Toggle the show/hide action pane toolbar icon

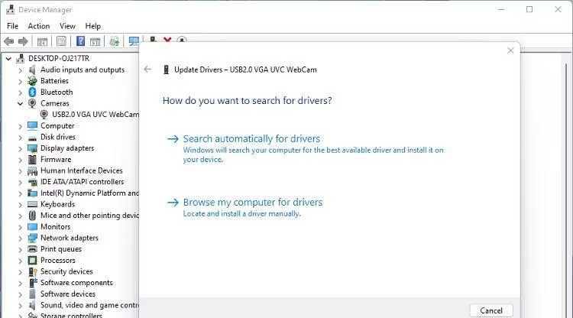pos(95,42)
